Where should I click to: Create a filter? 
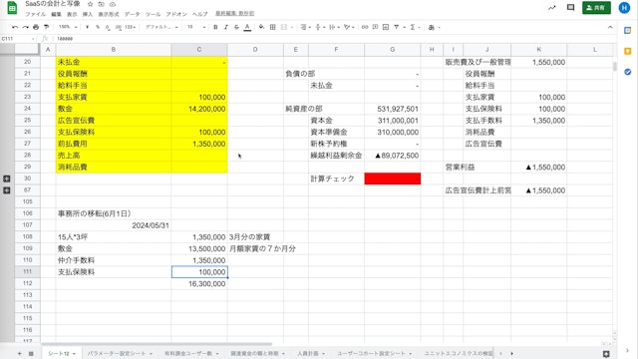click(x=397, y=27)
